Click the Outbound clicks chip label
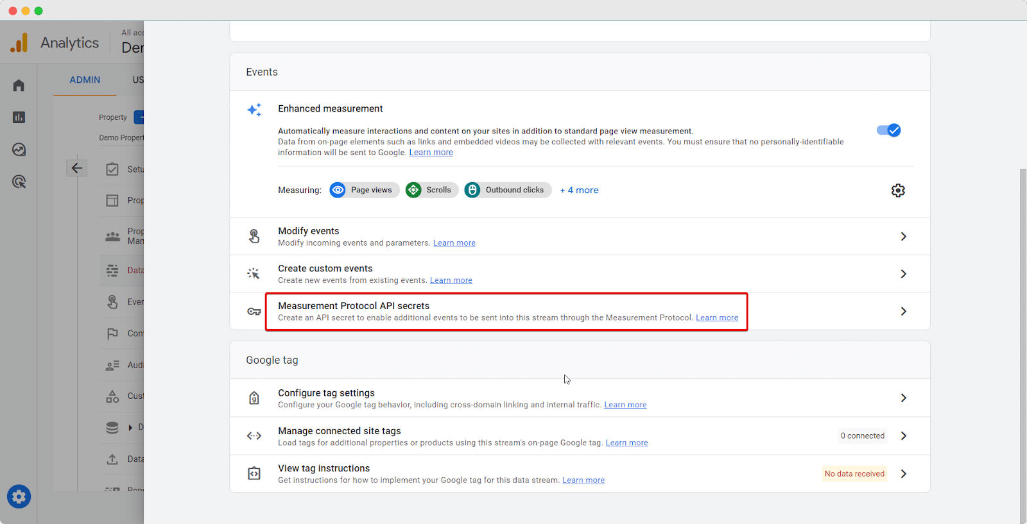Viewport: 1027px width, 524px height. point(515,190)
